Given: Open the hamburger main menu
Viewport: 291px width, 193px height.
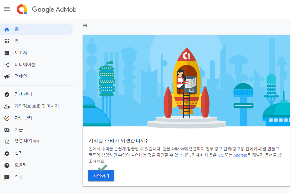Looking at the screenshot, I should [7, 9].
